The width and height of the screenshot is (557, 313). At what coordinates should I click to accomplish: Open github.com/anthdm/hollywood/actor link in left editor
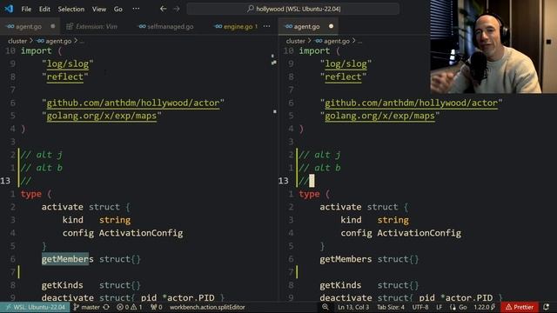(133, 103)
